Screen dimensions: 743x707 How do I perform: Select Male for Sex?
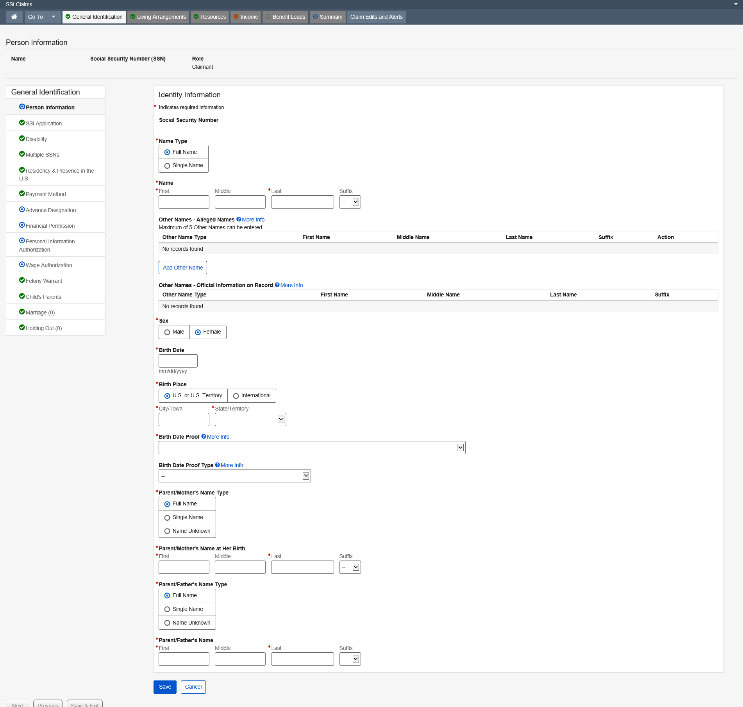pos(167,332)
